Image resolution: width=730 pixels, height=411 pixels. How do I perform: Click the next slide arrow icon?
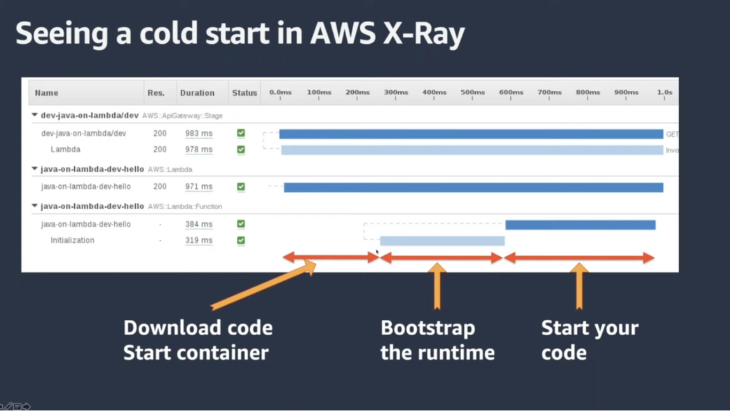click(x=26, y=407)
